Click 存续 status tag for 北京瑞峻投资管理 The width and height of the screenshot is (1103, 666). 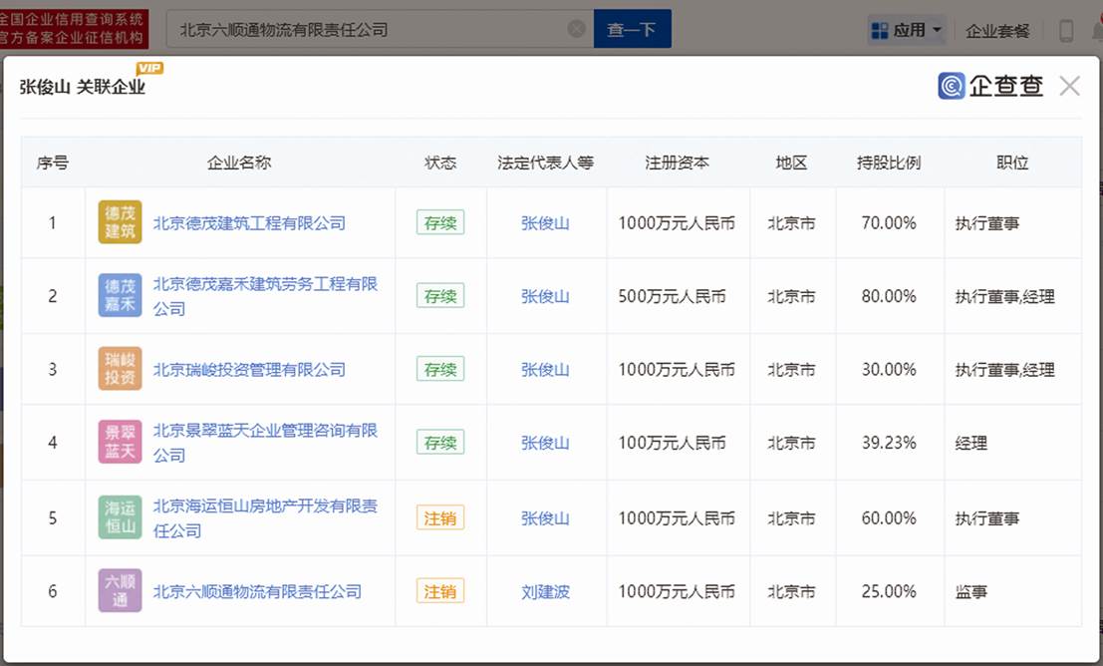(x=440, y=369)
